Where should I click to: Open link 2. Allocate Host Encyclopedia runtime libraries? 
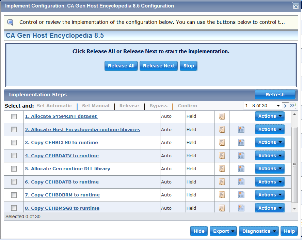click(x=82, y=129)
